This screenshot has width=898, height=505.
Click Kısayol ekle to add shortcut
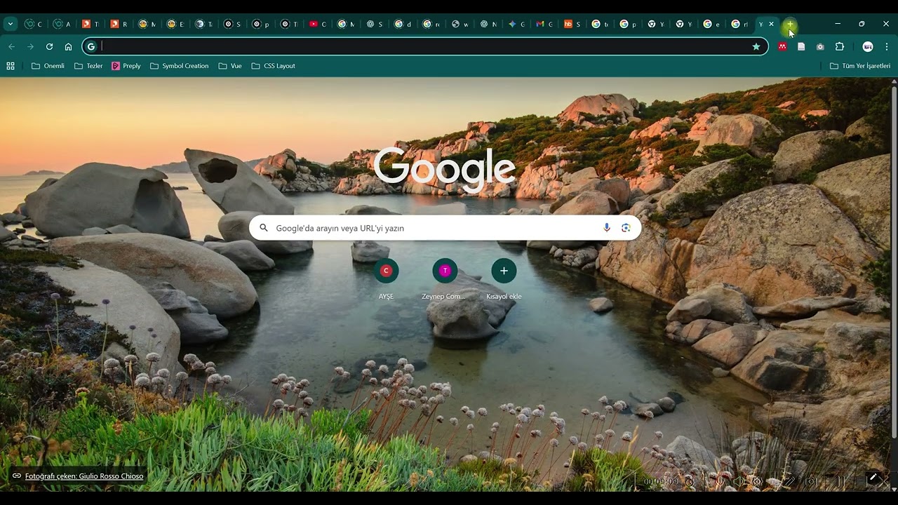pyautogui.click(x=504, y=278)
